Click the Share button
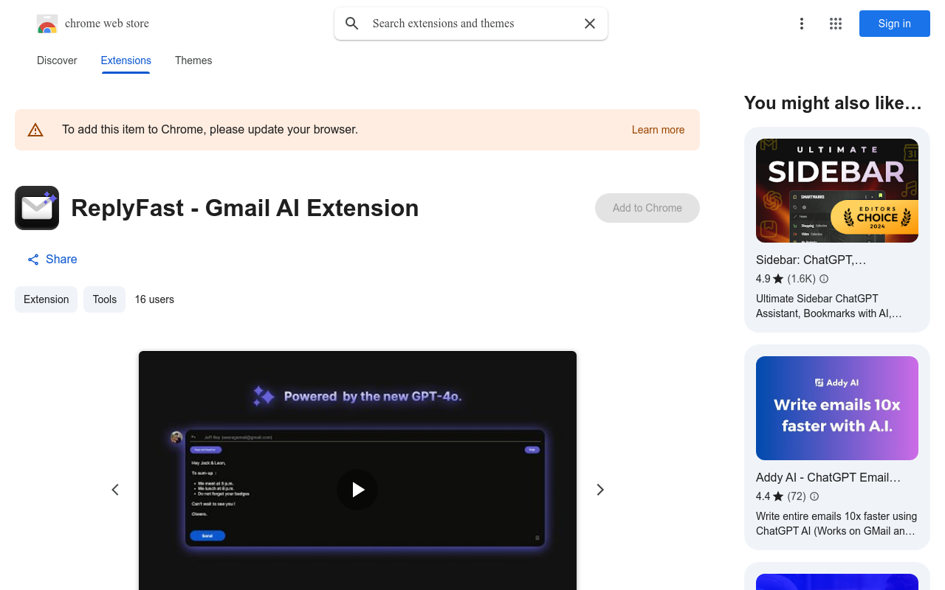945x590 pixels. (x=52, y=259)
